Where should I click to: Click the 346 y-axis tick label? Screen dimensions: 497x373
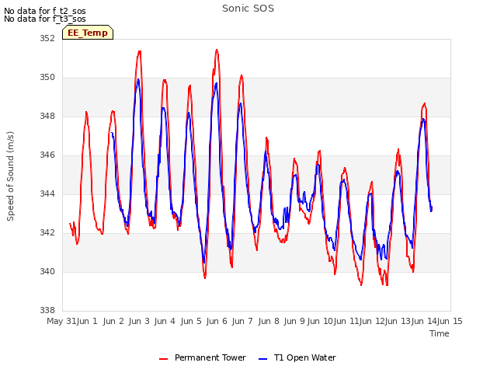tap(47, 155)
